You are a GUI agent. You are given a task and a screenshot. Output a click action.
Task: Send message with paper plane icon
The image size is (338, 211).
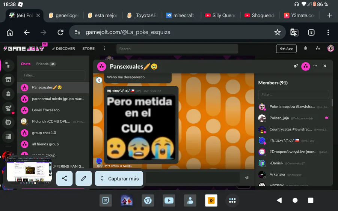(247, 178)
